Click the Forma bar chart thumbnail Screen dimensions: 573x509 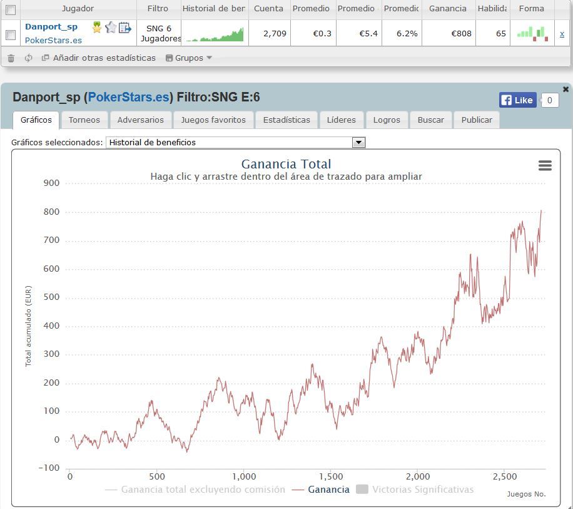tap(532, 34)
